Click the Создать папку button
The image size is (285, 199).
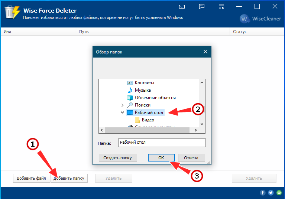[x=118, y=158]
